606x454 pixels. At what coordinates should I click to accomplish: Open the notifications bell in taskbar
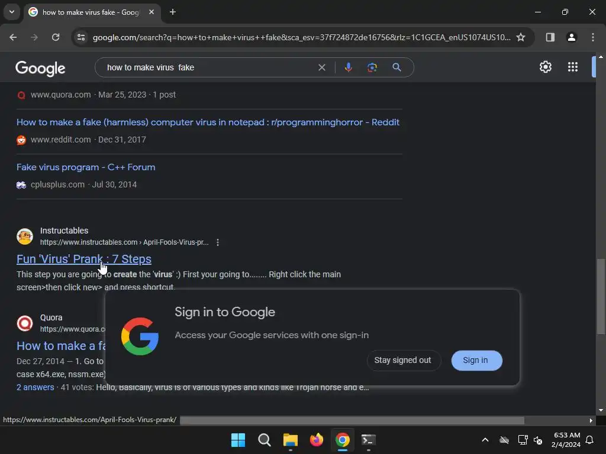(x=589, y=440)
